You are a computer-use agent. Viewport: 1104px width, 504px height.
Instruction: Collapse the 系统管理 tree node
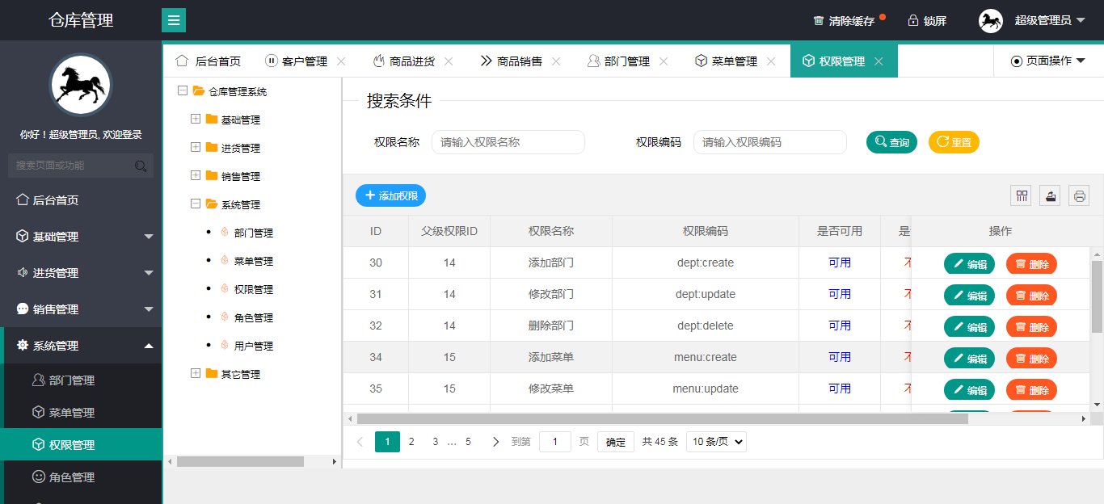click(196, 204)
